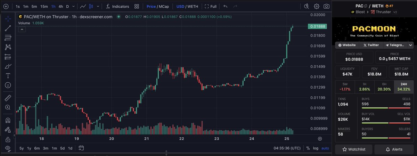This screenshot has width=417, height=156.
Task: Add PAC to Watchlist
Action: (354, 149)
